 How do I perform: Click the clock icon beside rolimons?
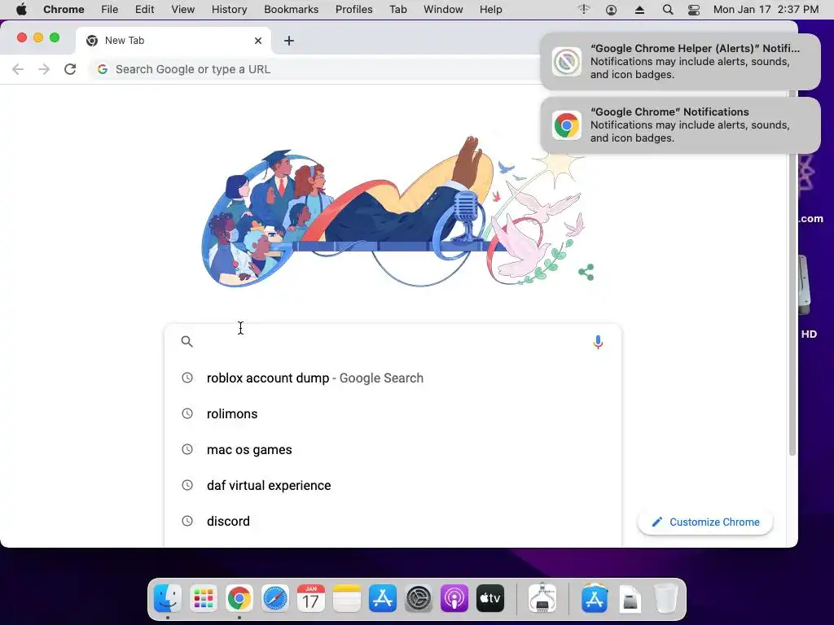[187, 413]
